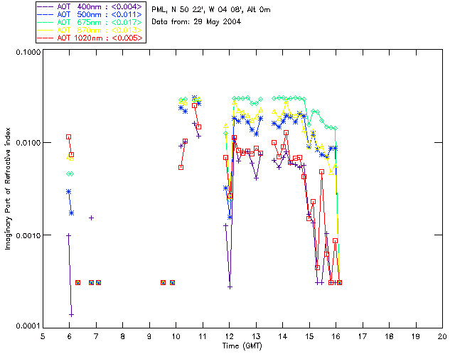
Task: Click the purple dashed line sample for 400nm
Action: (45, 6)
